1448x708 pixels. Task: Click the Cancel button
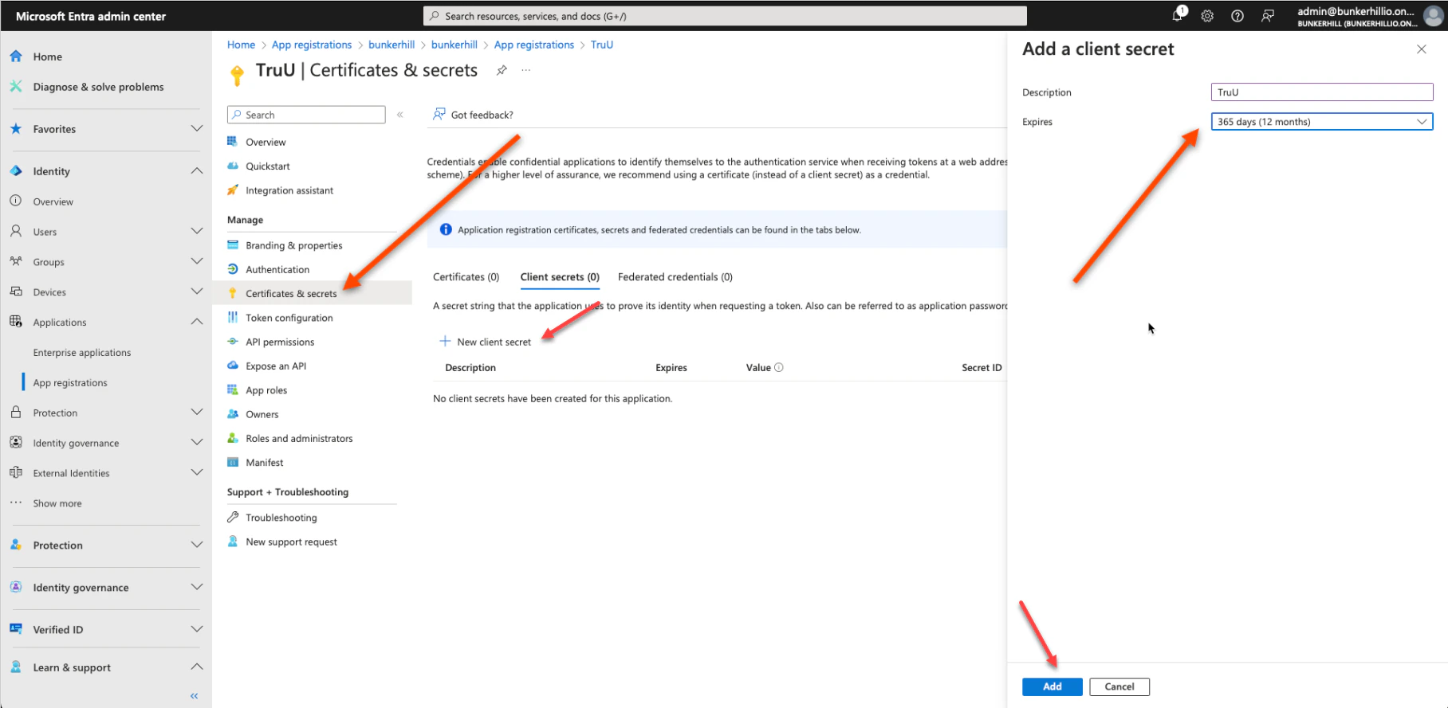[1119, 686]
